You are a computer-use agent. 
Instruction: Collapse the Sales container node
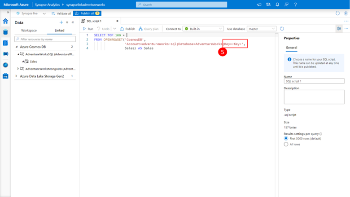coord(23,61)
